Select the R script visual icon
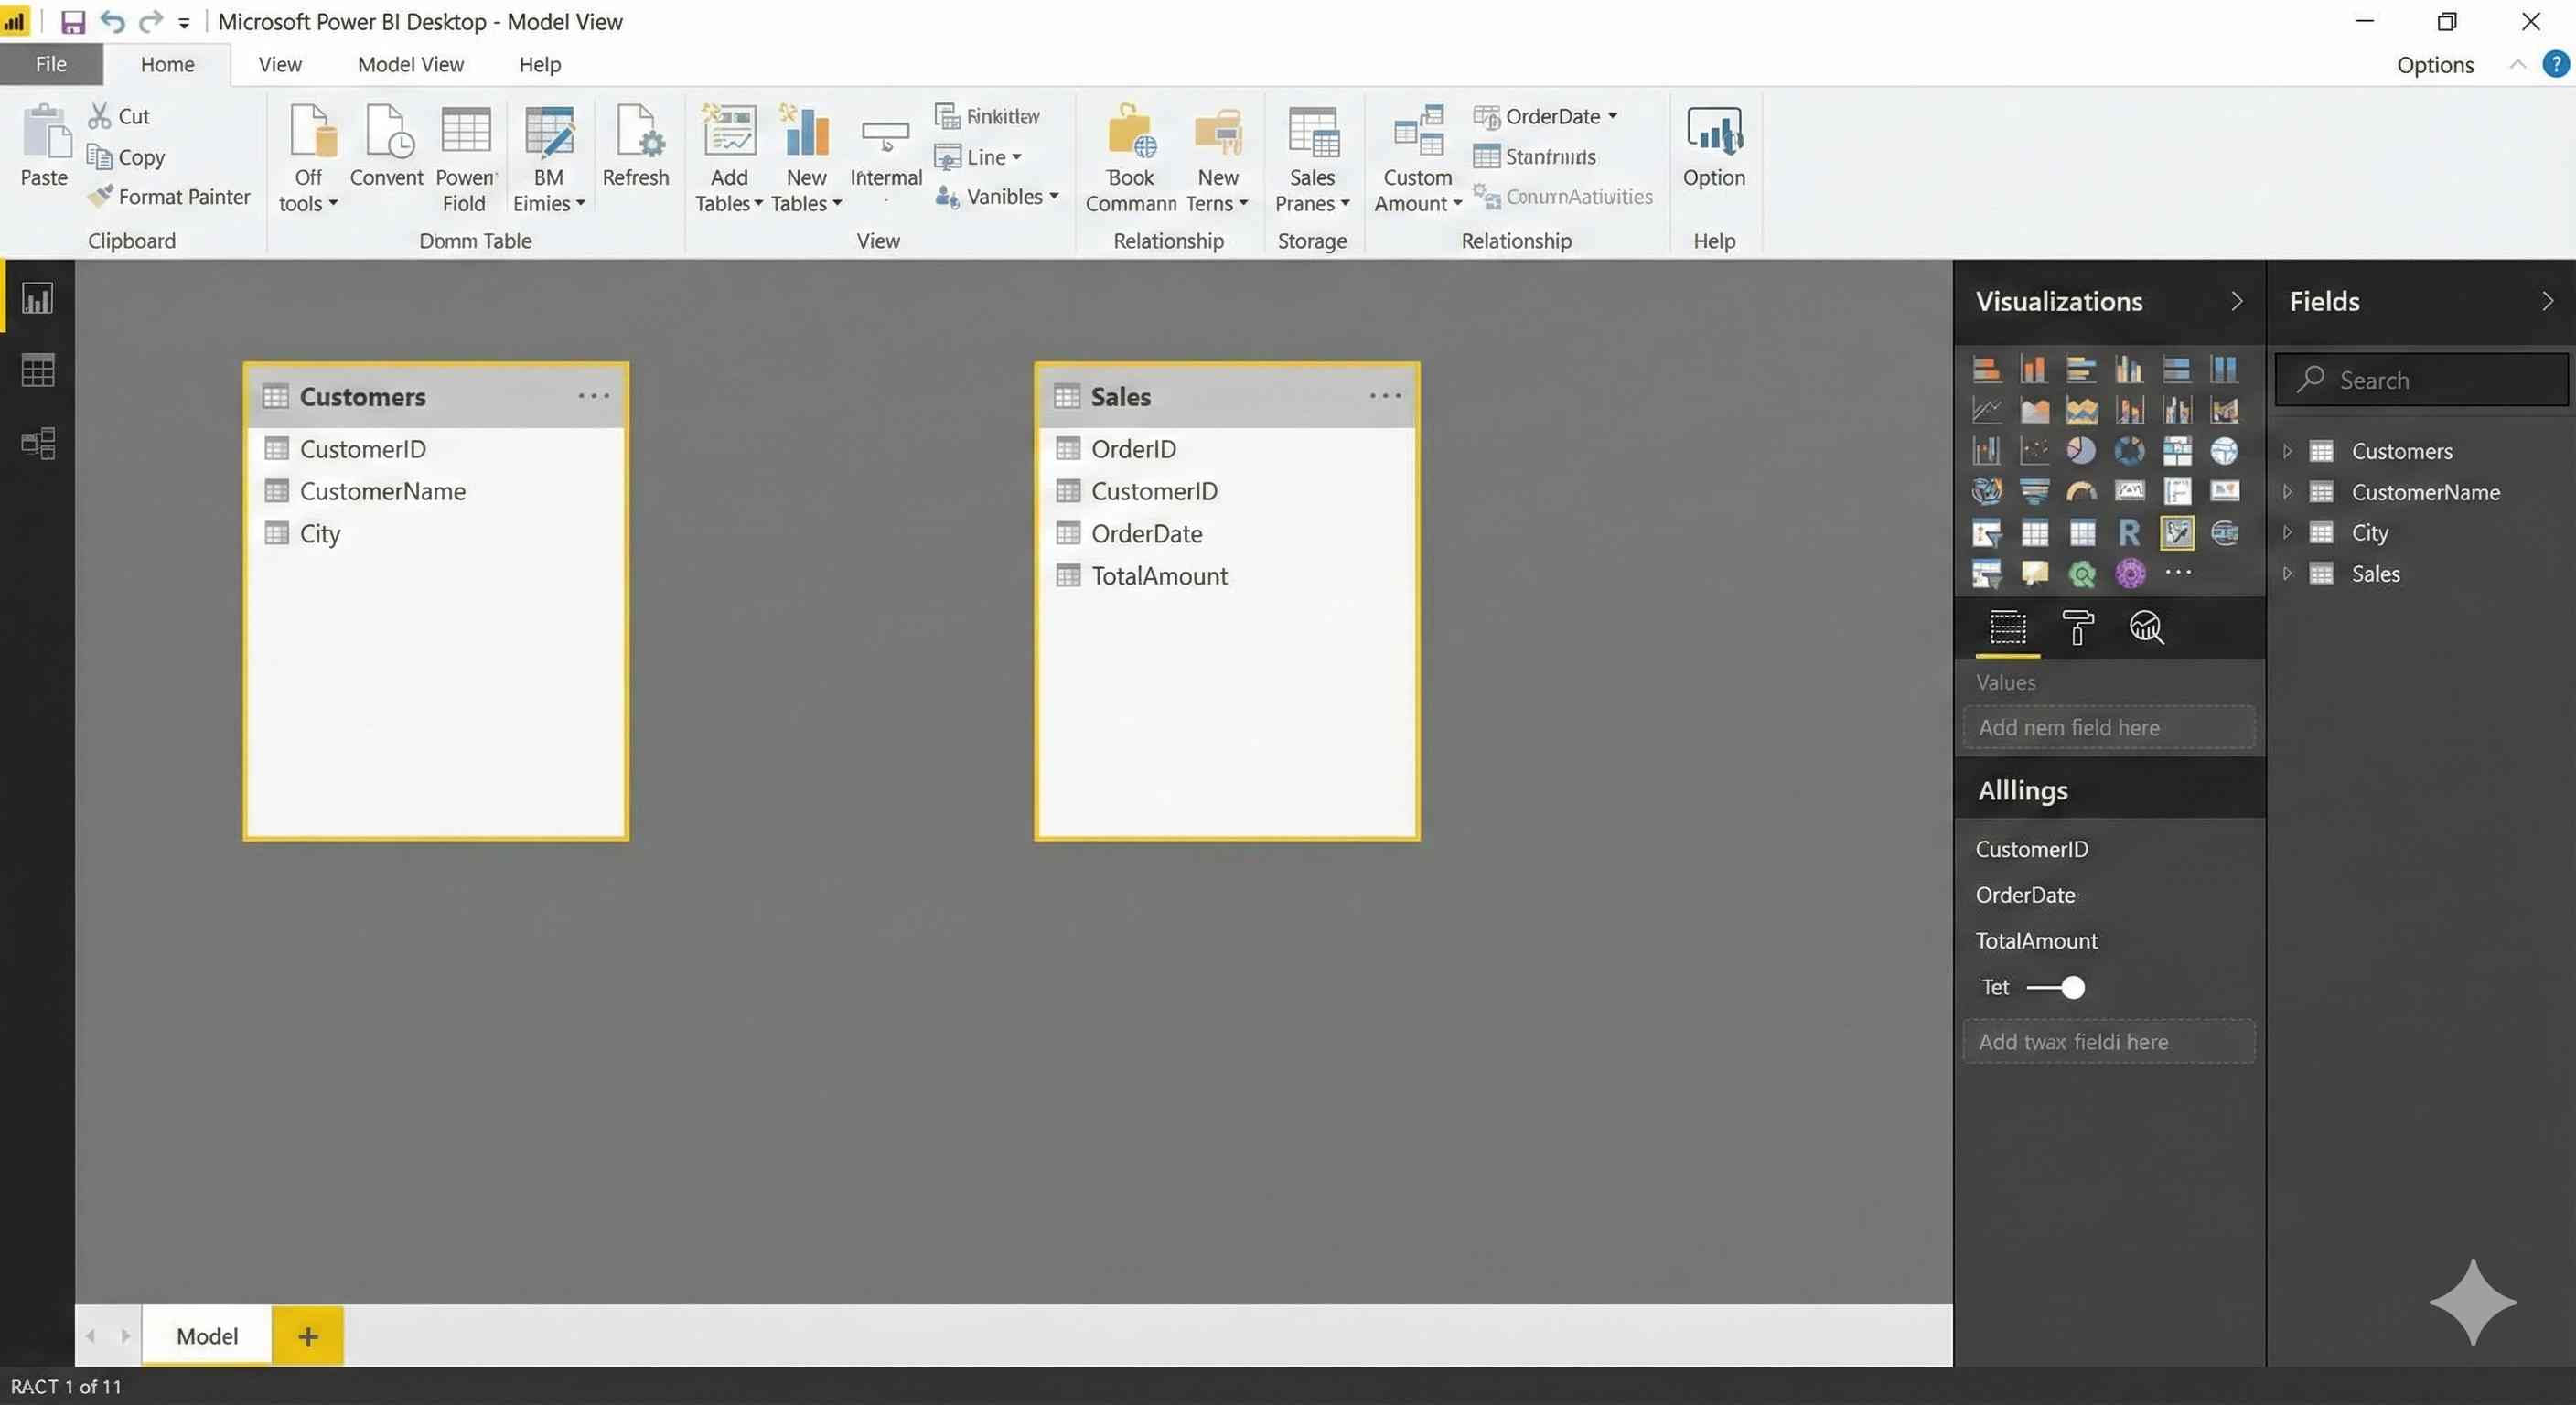2576x1405 pixels. [x=2129, y=532]
